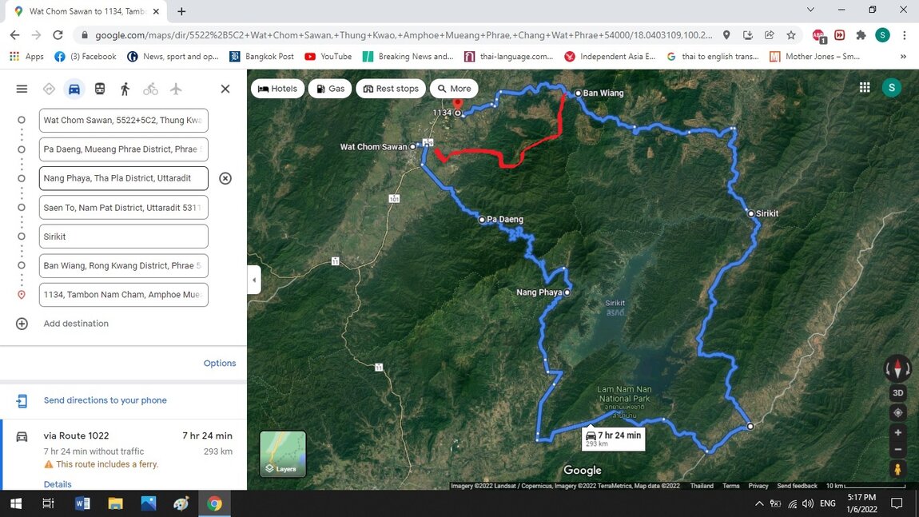The height and width of the screenshot is (517, 919).
Task: Click the Sirikit waypoint input field
Action: (x=123, y=236)
